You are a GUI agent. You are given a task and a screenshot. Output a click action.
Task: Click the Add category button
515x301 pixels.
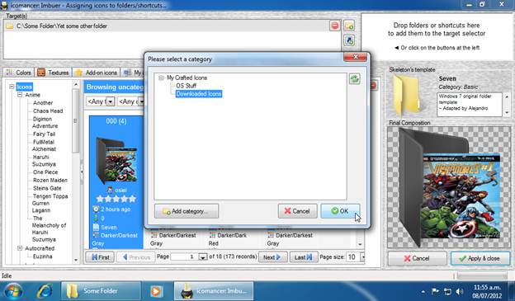[x=187, y=211]
